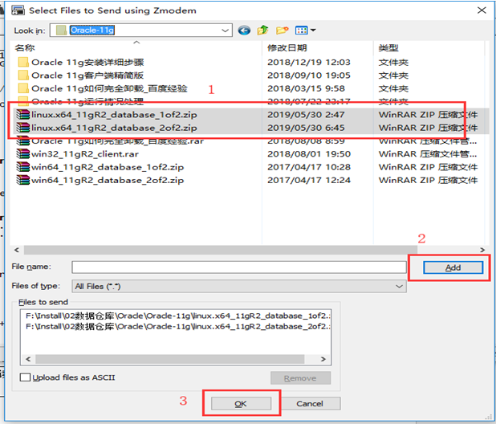Viewport: 496px width, 424px height.
Task: Click the Add button
Action: click(x=453, y=267)
